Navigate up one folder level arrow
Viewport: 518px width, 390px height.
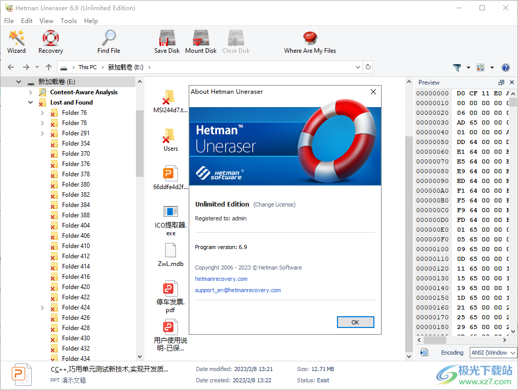coord(49,67)
